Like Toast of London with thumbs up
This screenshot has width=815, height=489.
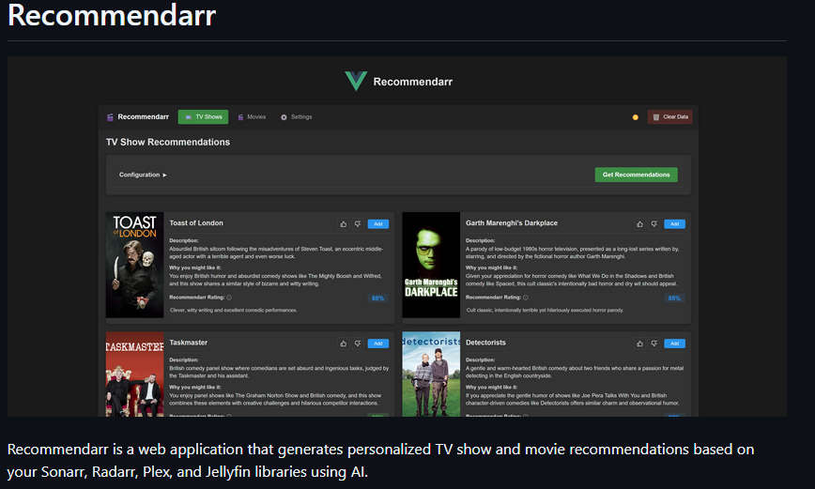(344, 224)
